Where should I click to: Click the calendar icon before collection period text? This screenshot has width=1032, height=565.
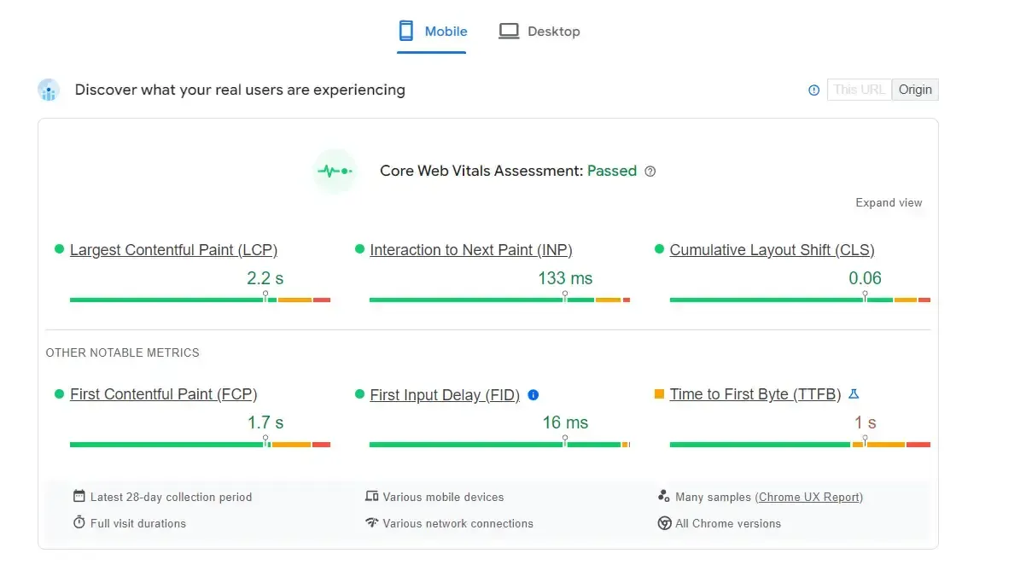[78, 497]
